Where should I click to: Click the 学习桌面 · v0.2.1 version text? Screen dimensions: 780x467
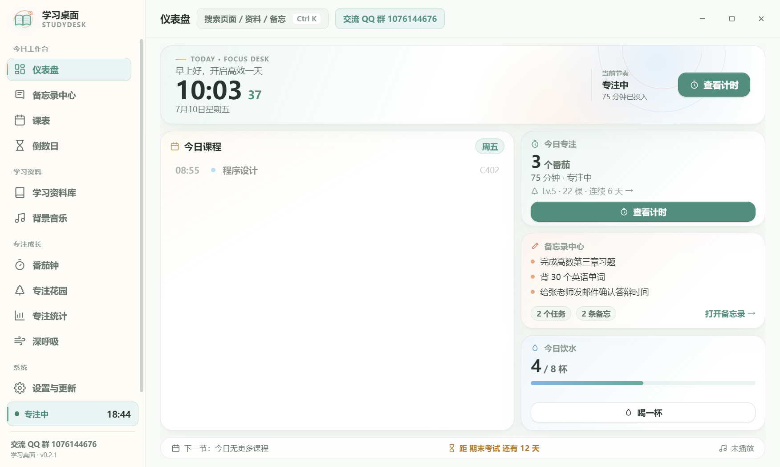34,455
